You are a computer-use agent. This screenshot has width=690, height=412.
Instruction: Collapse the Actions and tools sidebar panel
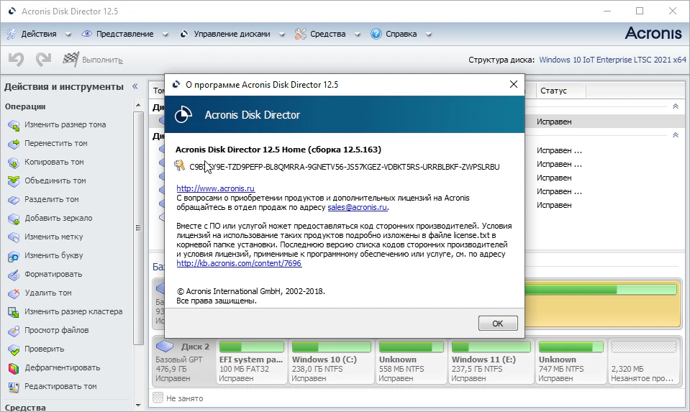(135, 86)
